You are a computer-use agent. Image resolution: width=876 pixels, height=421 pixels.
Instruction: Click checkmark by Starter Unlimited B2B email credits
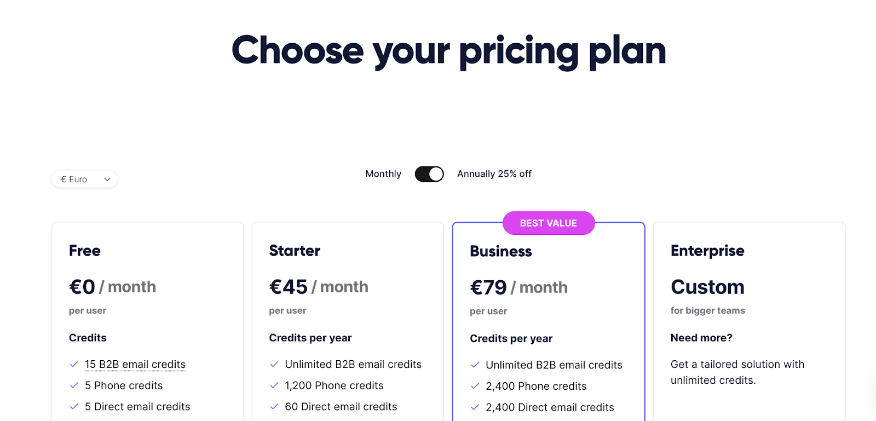(x=274, y=365)
